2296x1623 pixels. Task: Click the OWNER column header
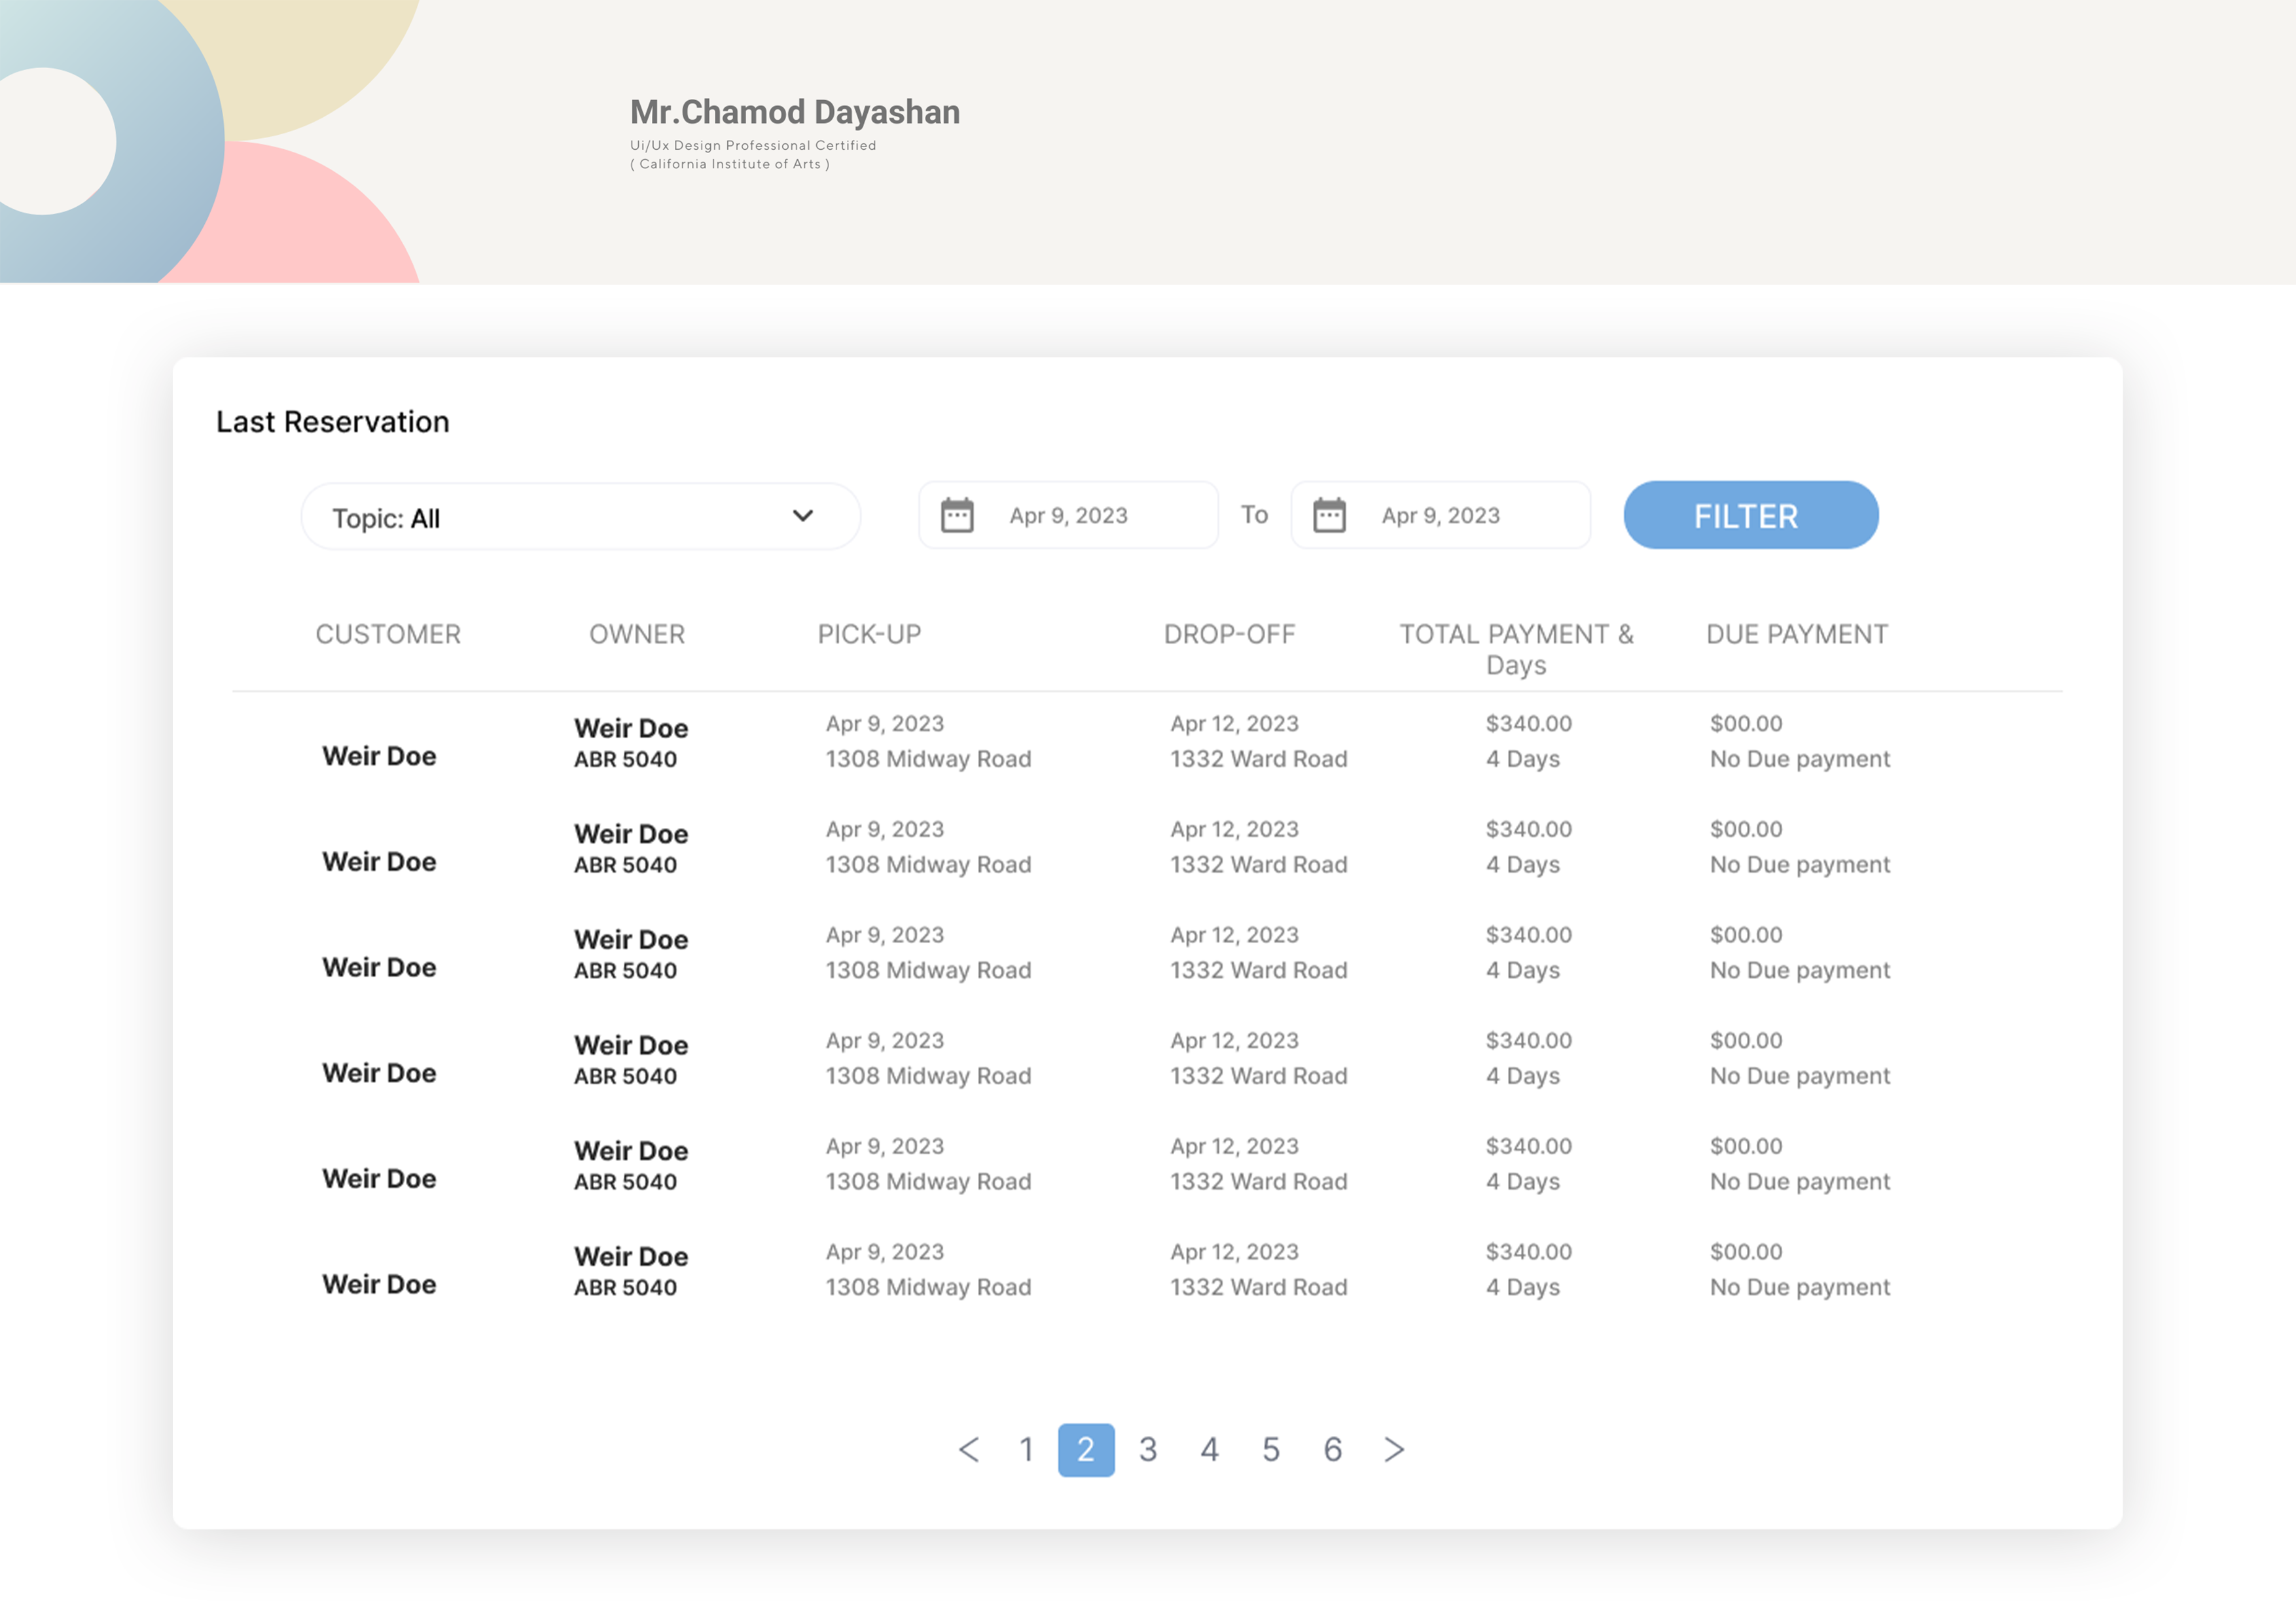pos(637,634)
